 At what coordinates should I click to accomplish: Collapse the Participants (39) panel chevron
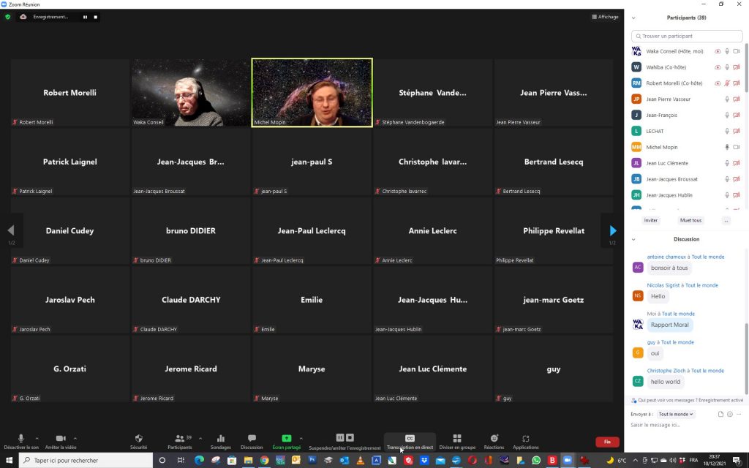[633, 18]
